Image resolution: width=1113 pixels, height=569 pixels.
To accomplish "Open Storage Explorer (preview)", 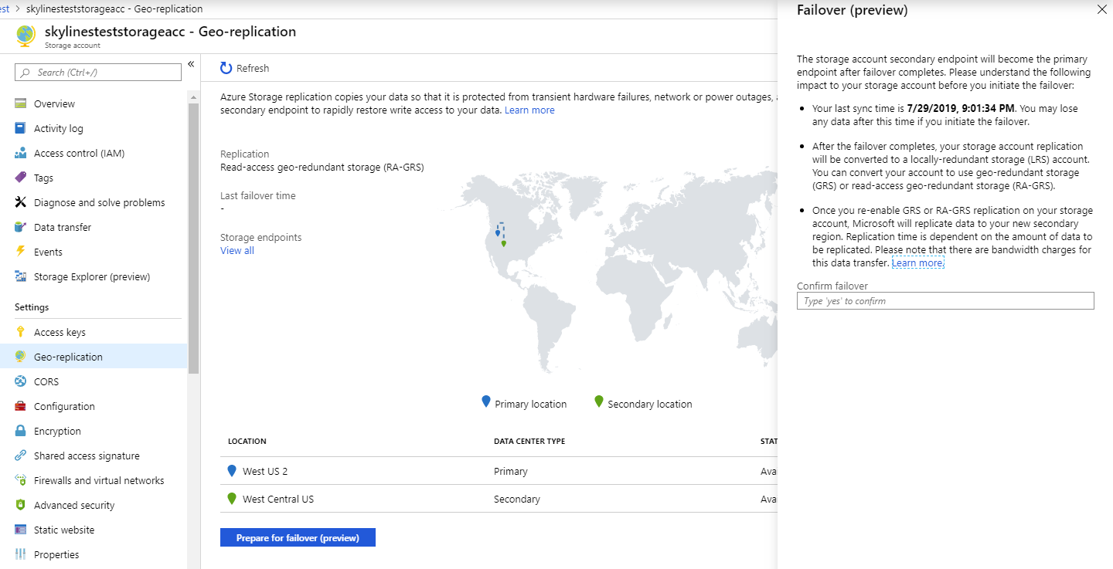I will pyautogui.click(x=94, y=276).
